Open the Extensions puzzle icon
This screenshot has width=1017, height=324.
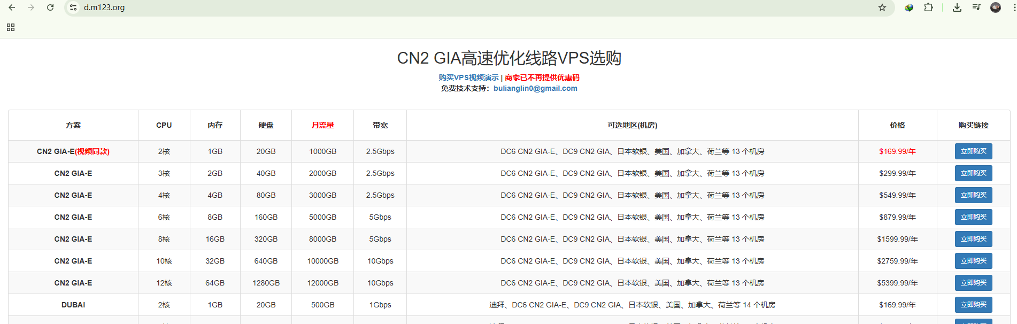(x=929, y=7)
